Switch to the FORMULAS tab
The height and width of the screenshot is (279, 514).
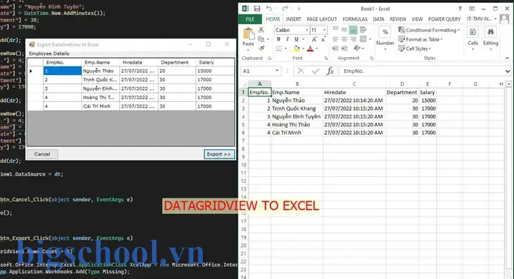pos(355,19)
